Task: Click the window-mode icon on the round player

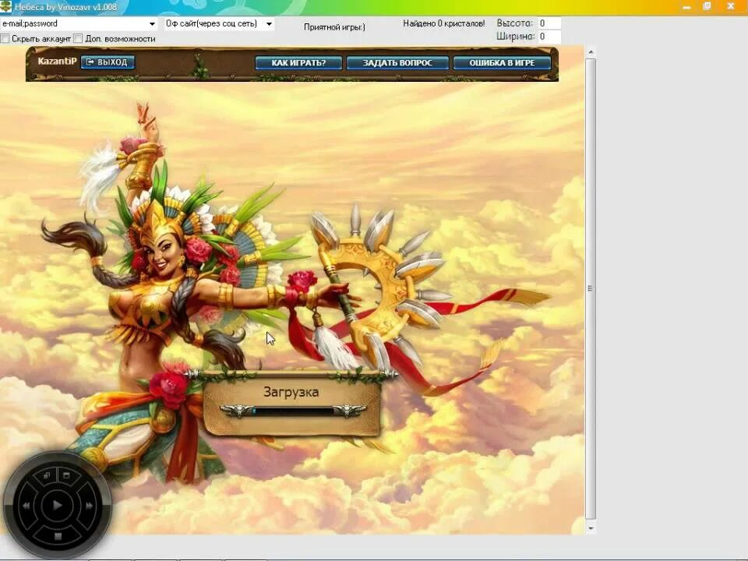Action: (66, 475)
